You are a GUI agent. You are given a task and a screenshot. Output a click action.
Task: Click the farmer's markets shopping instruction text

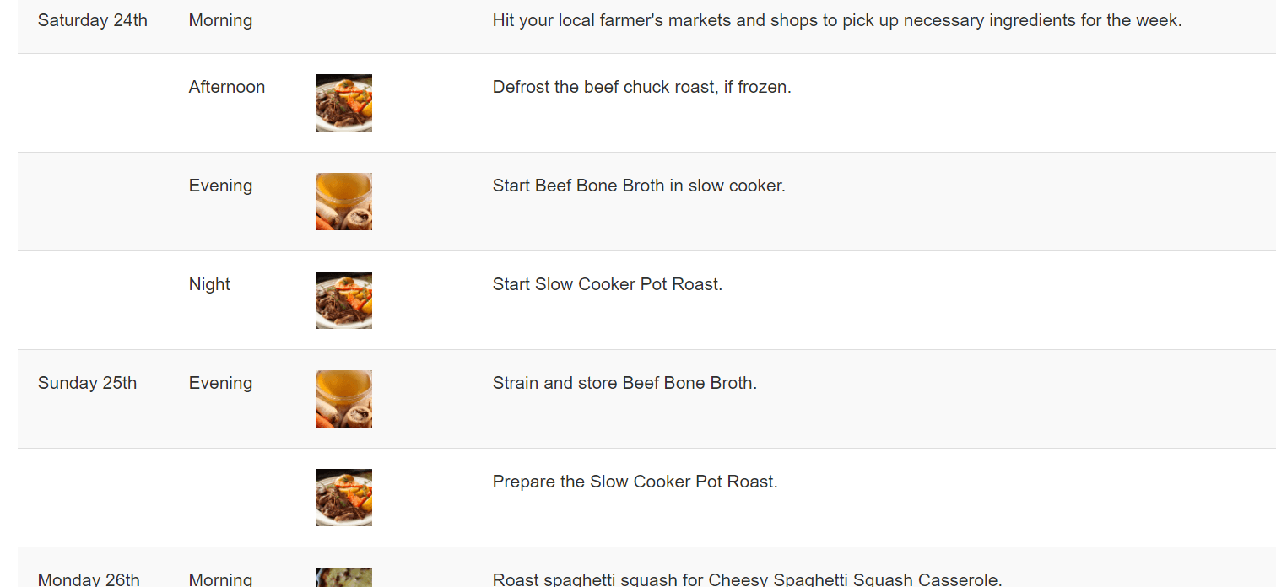point(837,20)
